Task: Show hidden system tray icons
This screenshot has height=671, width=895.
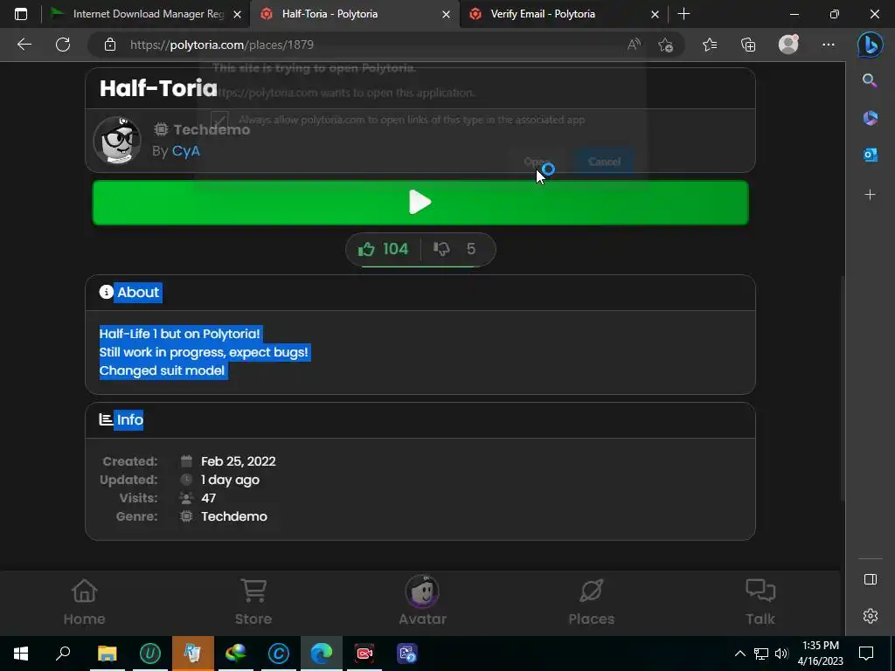Action: 739,654
